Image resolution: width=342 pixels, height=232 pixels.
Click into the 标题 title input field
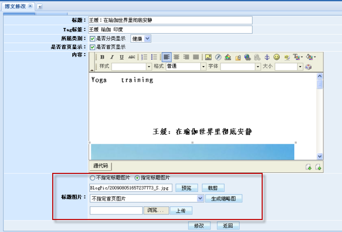click(170, 21)
